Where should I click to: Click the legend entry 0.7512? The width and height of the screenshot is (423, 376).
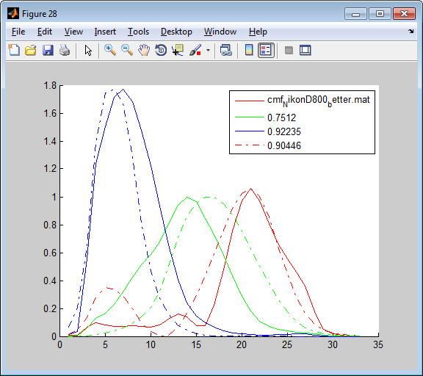(282, 117)
